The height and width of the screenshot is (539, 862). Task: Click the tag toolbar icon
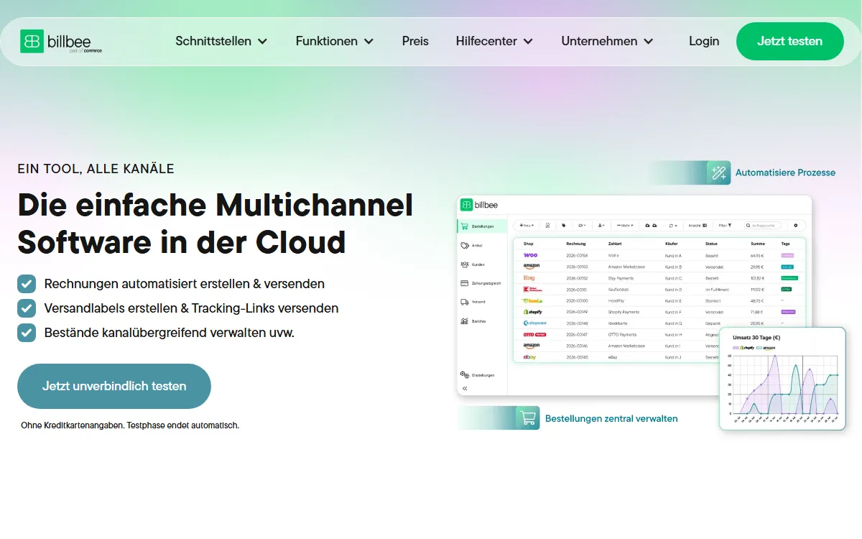point(564,226)
